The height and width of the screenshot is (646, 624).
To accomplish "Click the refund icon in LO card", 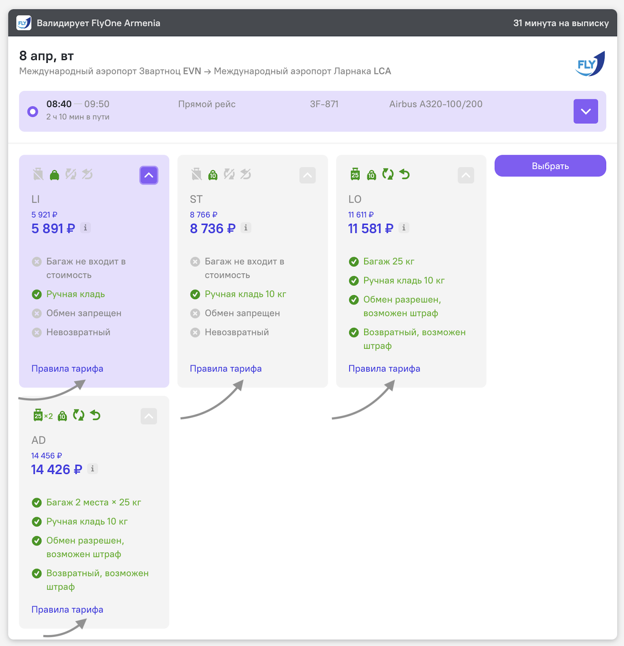I will [x=405, y=174].
